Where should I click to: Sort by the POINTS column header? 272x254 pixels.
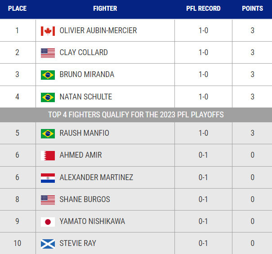[252, 9]
